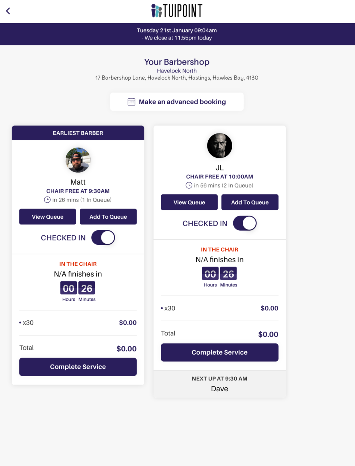Open JL's queue with View Queue

[189, 202]
